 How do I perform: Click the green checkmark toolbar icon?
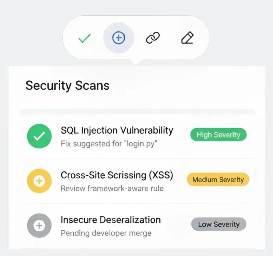tap(85, 38)
